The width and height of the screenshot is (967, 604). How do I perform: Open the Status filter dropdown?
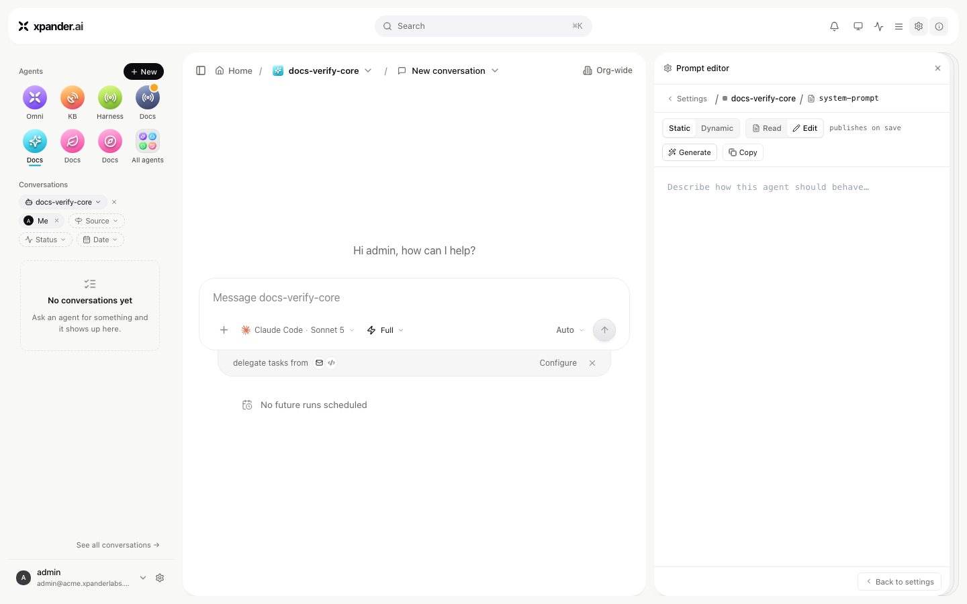click(46, 240)
